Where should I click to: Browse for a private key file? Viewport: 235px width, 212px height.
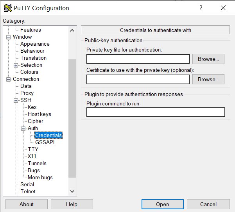click(x=208, y=59)
